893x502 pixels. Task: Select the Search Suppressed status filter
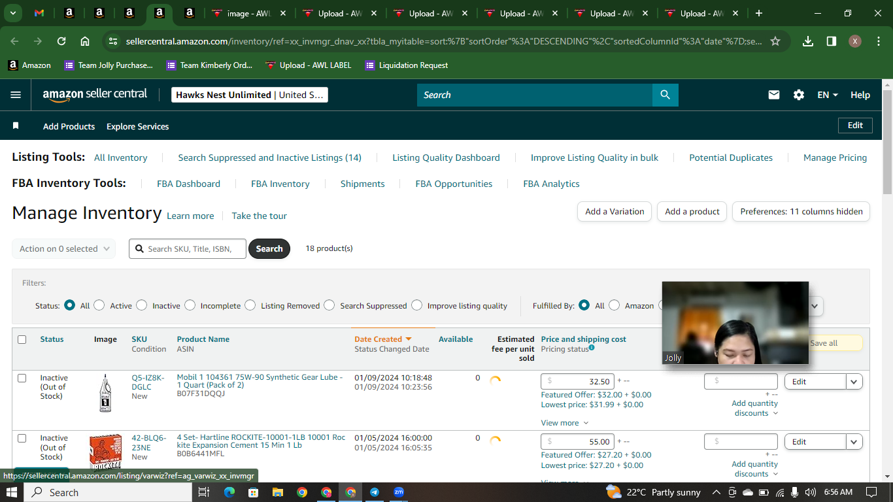tap(329, 305)
